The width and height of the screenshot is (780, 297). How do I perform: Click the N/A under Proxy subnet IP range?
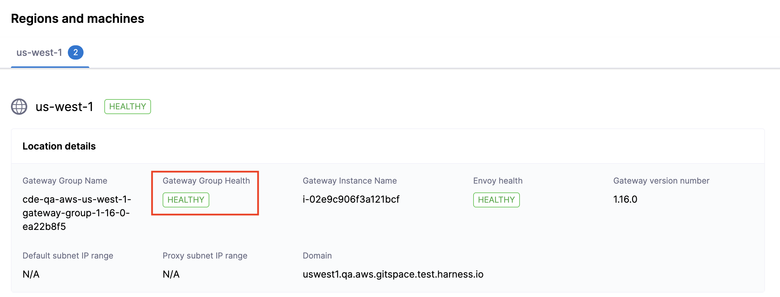[171, 274]
